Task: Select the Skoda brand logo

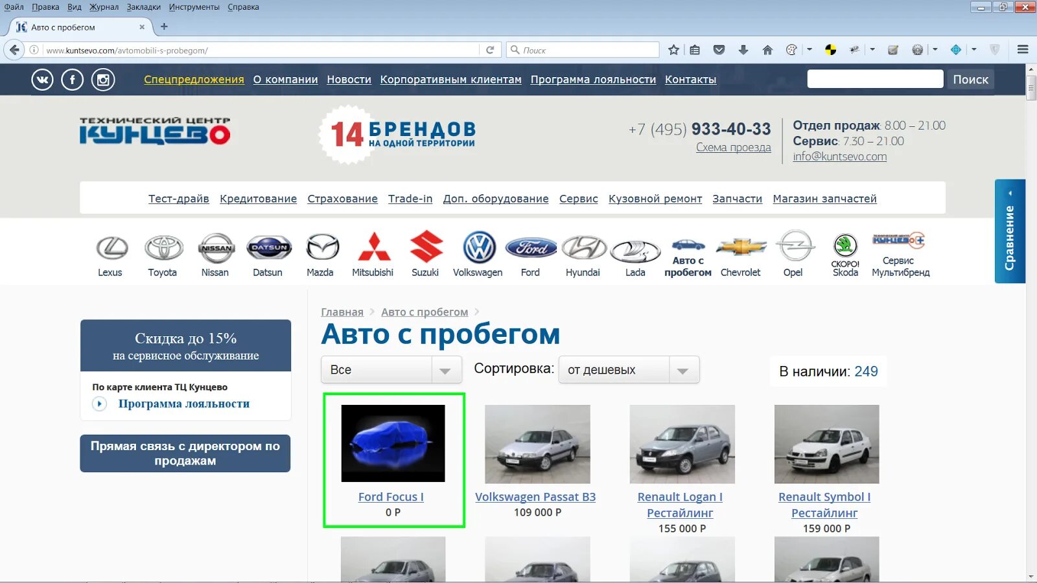Action: pos(845,246)
